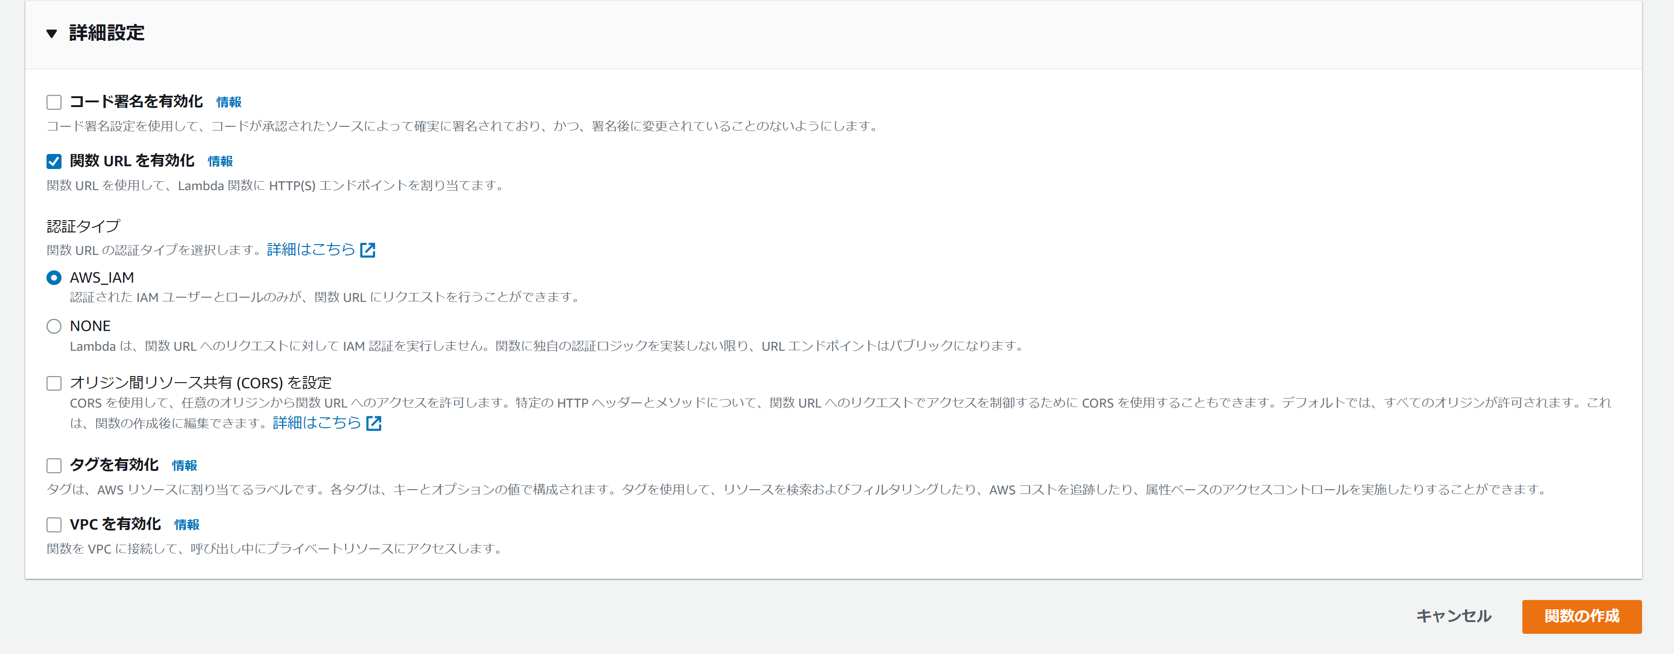Click the orange 関数の作成 button
1674x654 pixels.
coord(1581,616)
